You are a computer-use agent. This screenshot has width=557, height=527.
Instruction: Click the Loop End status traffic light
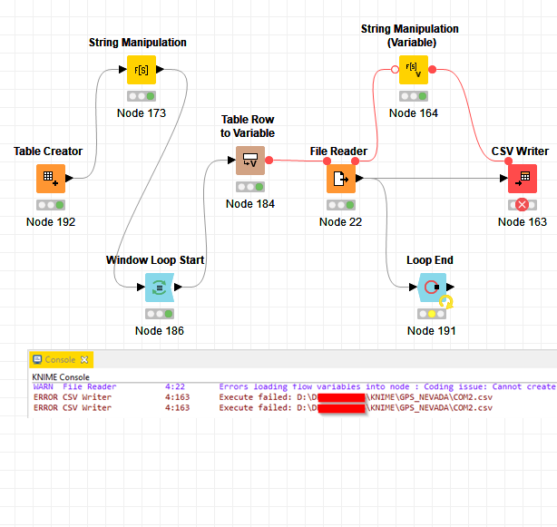(431, 314)
